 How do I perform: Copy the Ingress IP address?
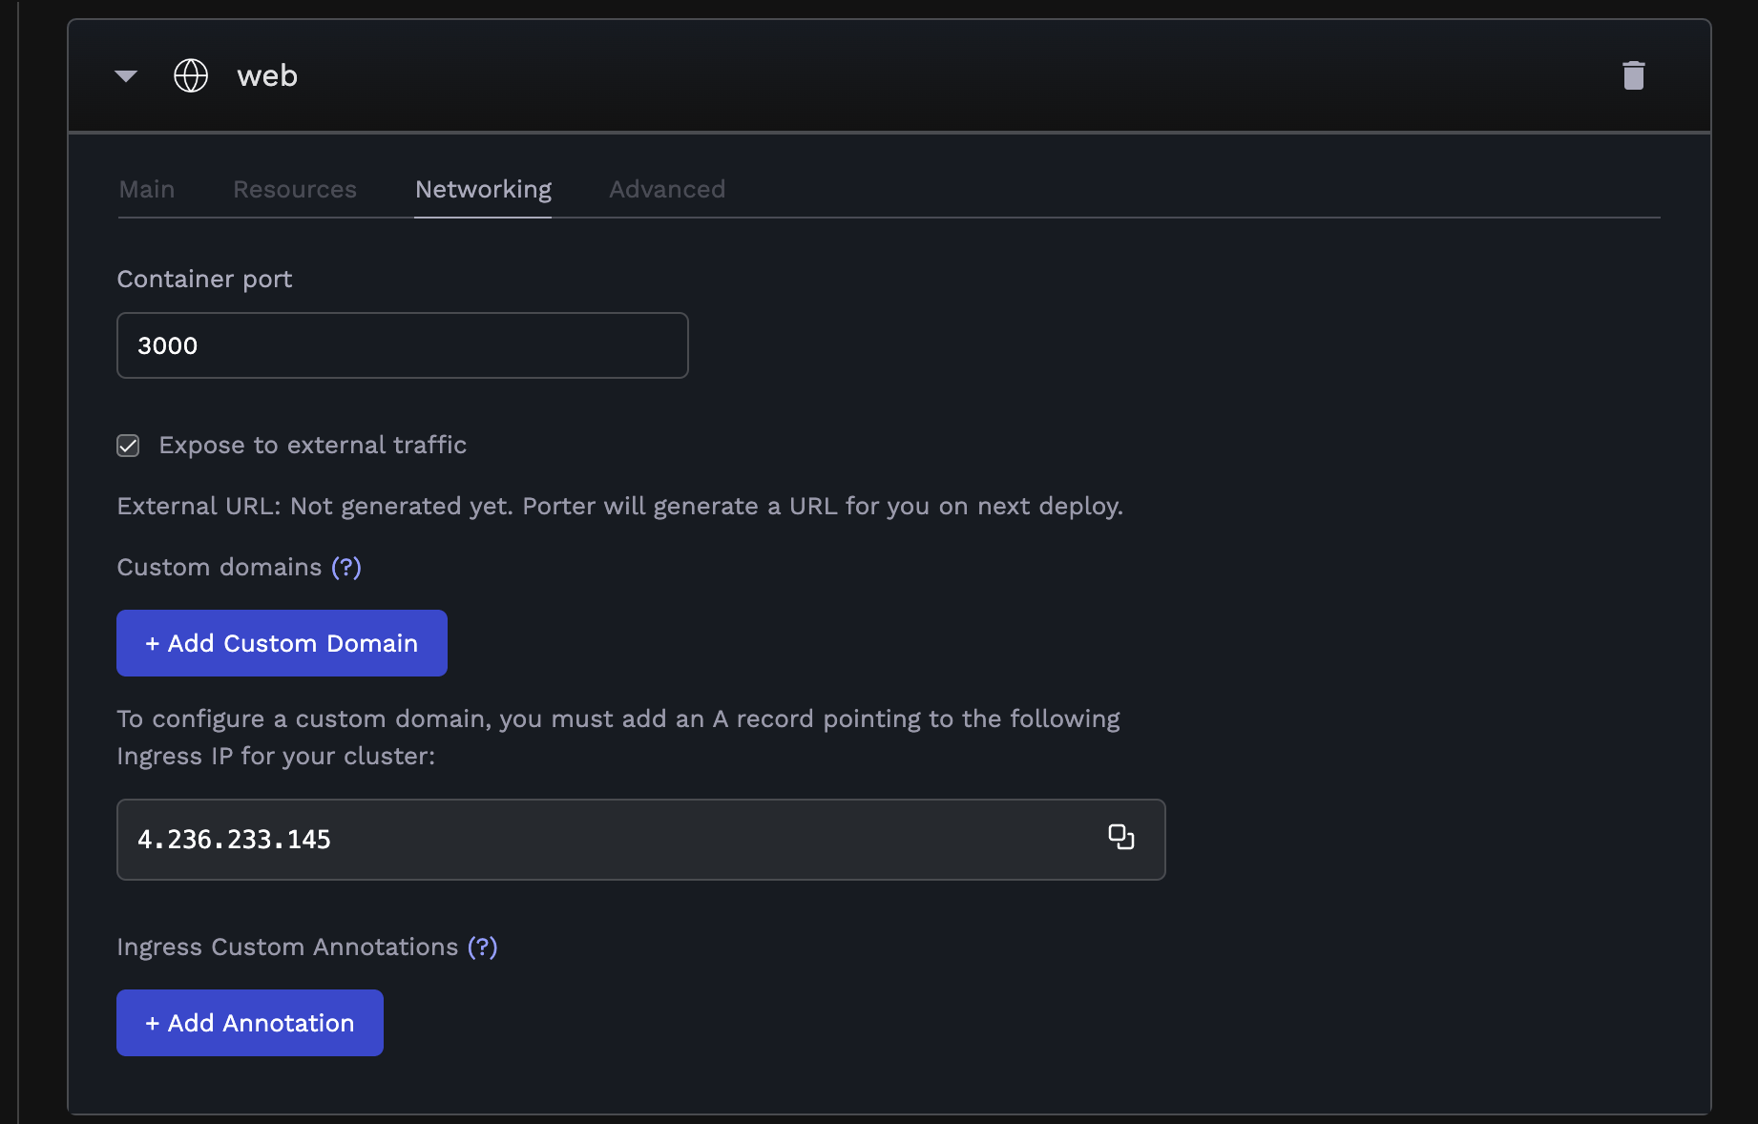1120,837
